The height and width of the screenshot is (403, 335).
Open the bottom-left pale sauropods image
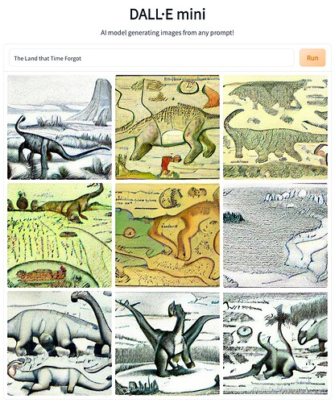pyautogui.click(x=60, y=343)
